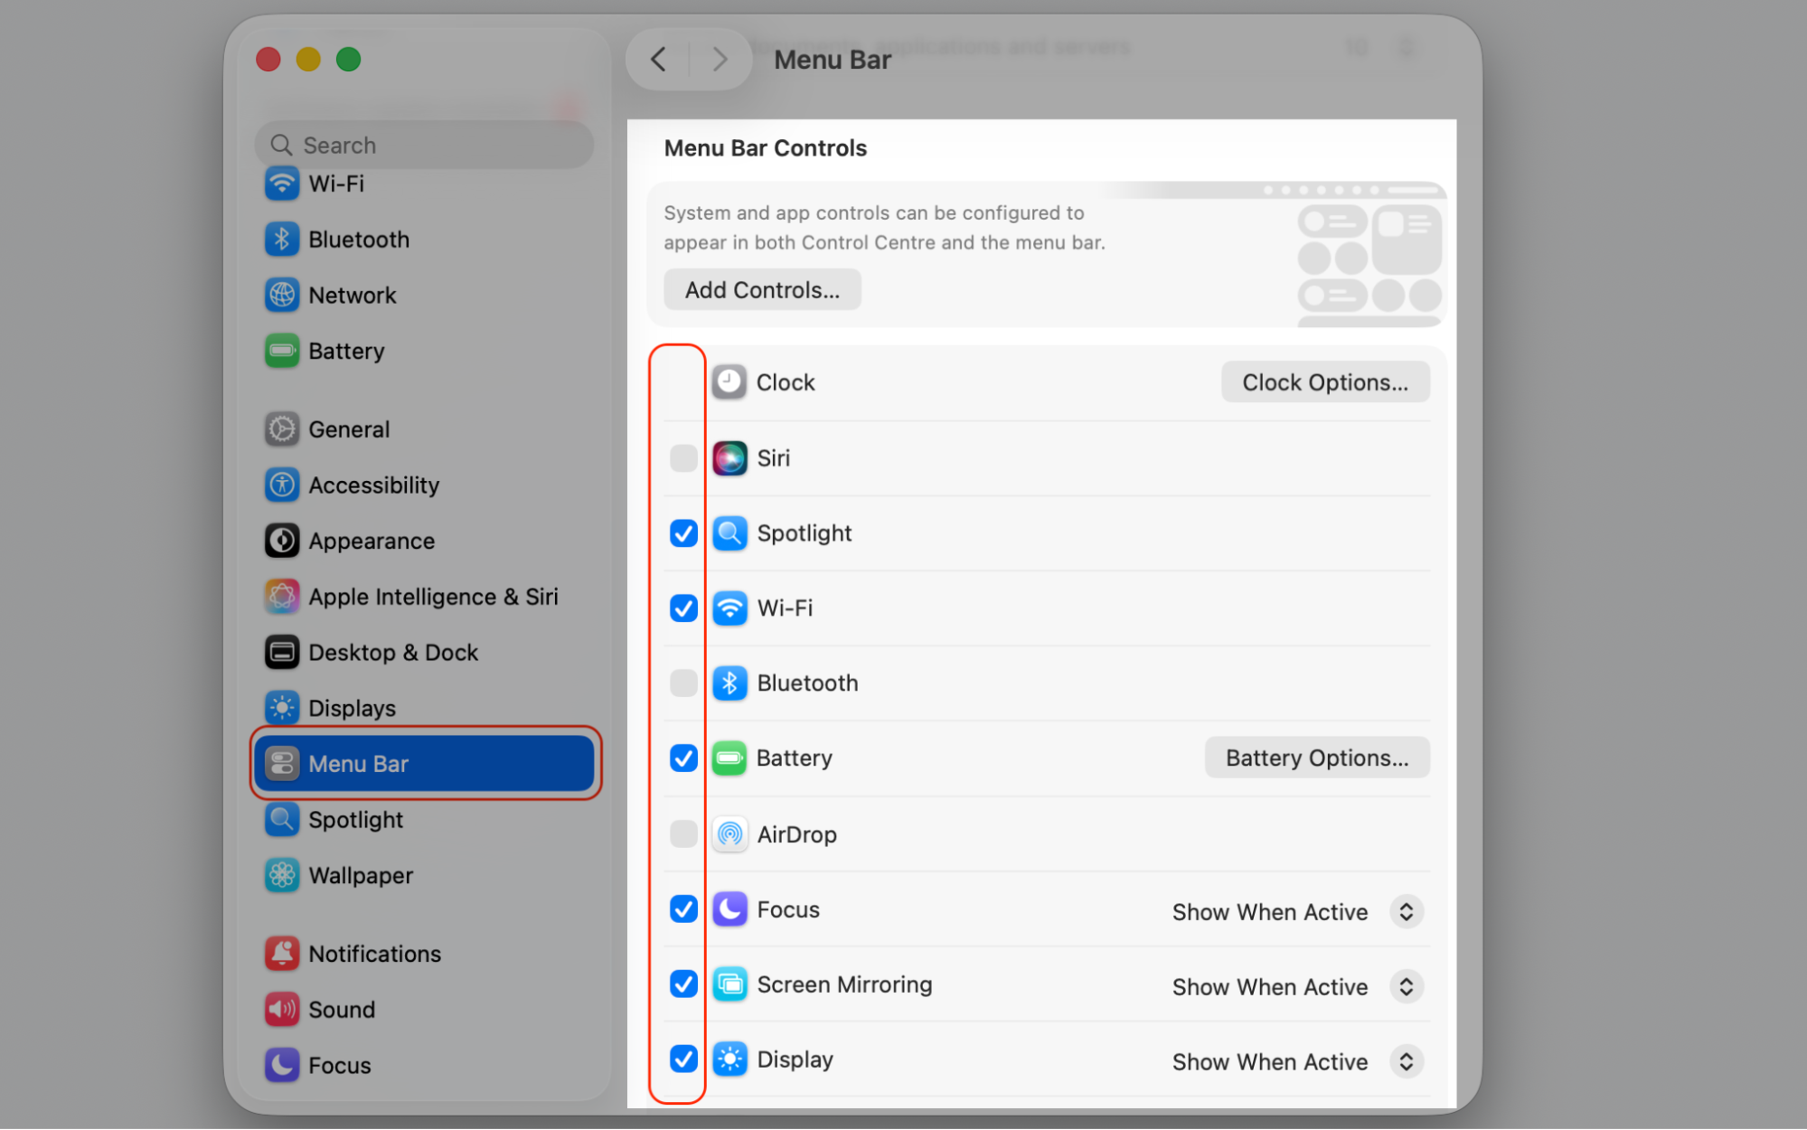Image resolution: width=1807 pixels, height=1130 pixels.
Task: Uncheck the Display checkbox
Action: coord(683,1059)
